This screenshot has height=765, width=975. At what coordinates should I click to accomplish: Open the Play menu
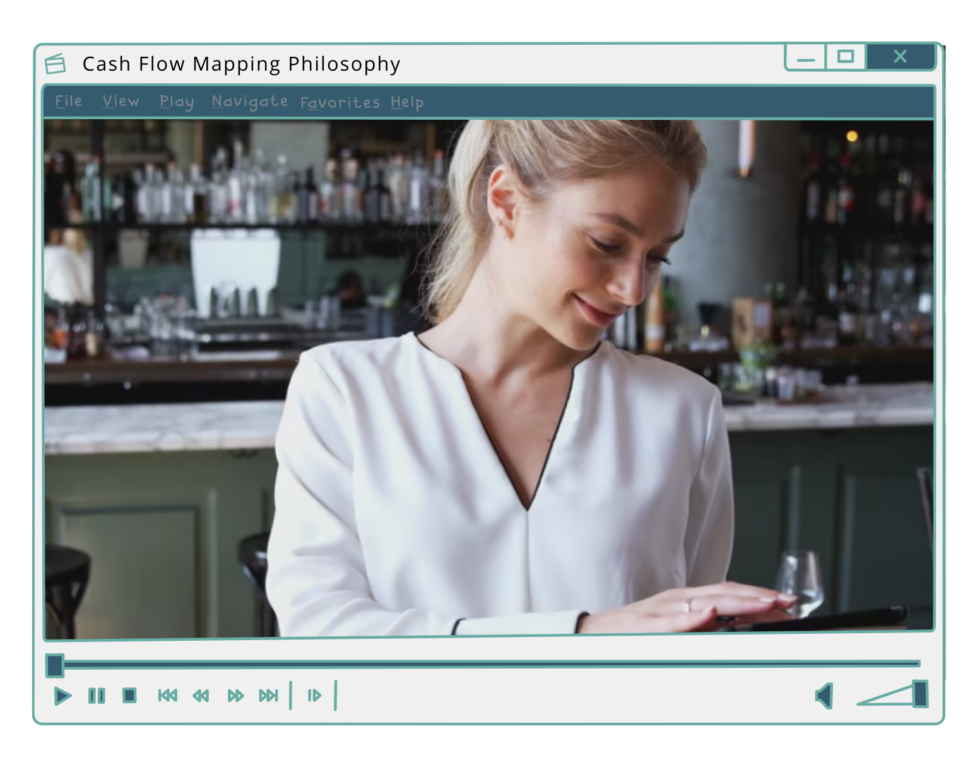coord(176,102)
